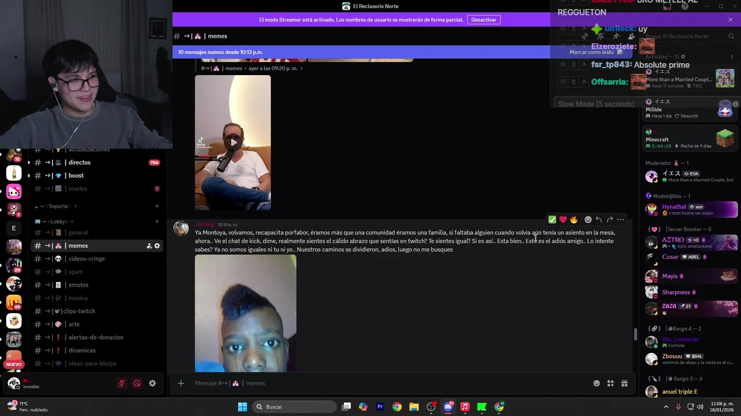The width and height of the screenshot is (741, 416).
Task: Open user settings gear in user panel
Action: (x=152, y=383)
